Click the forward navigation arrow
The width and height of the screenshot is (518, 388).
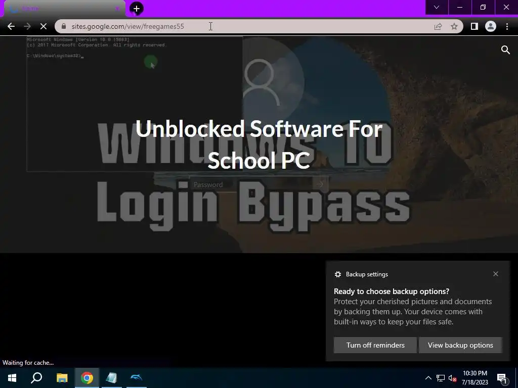[x=27, y=26]
